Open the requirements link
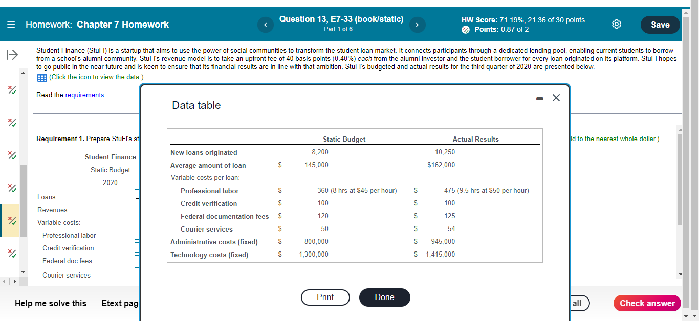Viewport: 699px width, 321px height. 84,95
